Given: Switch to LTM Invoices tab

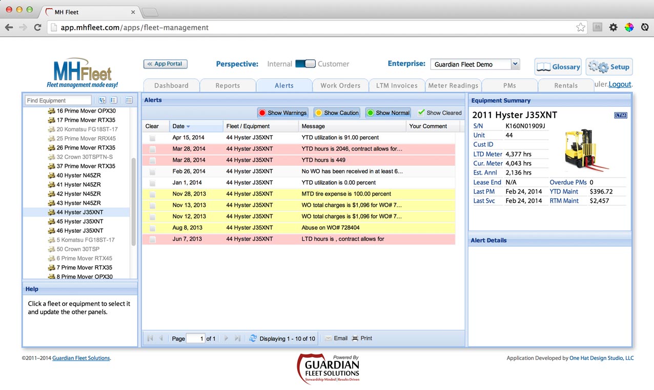Looking at the screenshot, I should (397, 85).
